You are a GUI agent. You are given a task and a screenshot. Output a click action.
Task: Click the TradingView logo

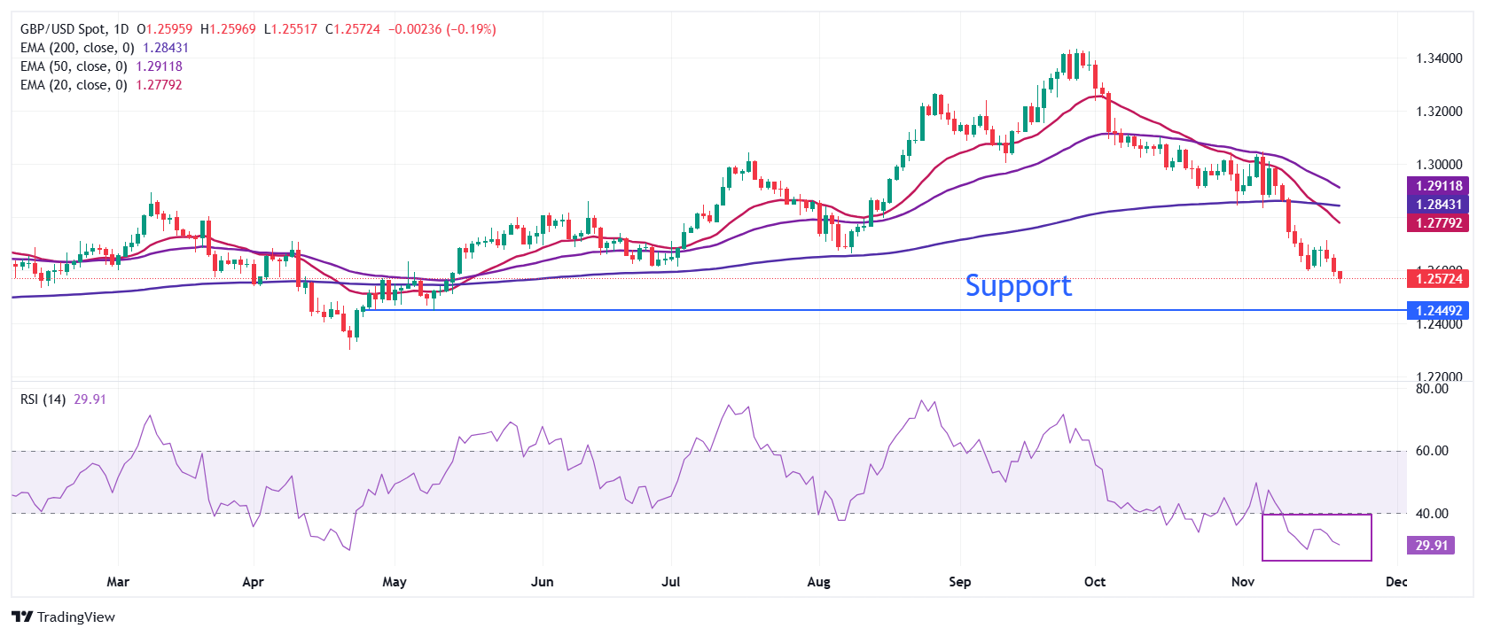63,617
